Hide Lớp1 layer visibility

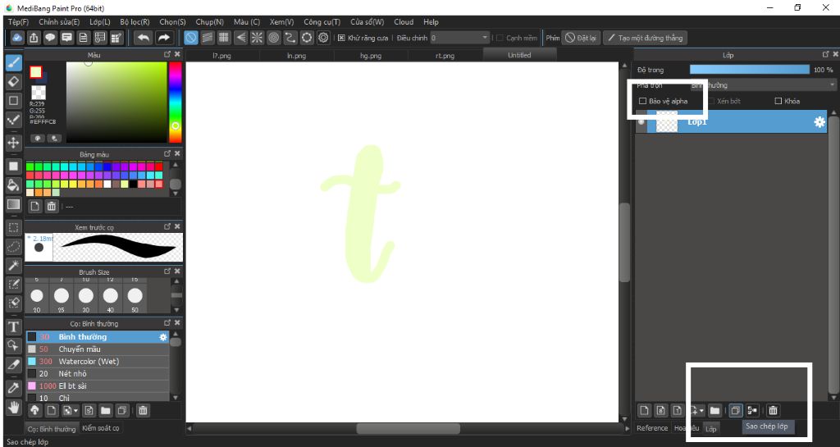641,122
